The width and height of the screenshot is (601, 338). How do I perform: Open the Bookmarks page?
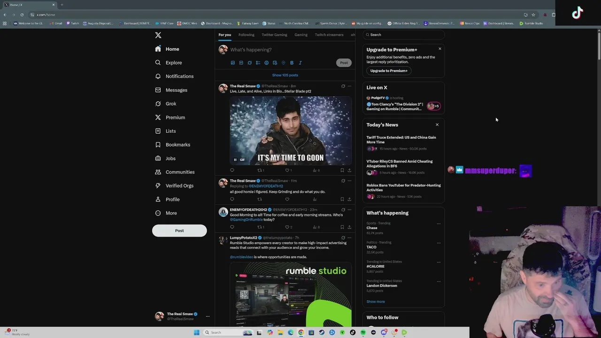tap(172, 145)
